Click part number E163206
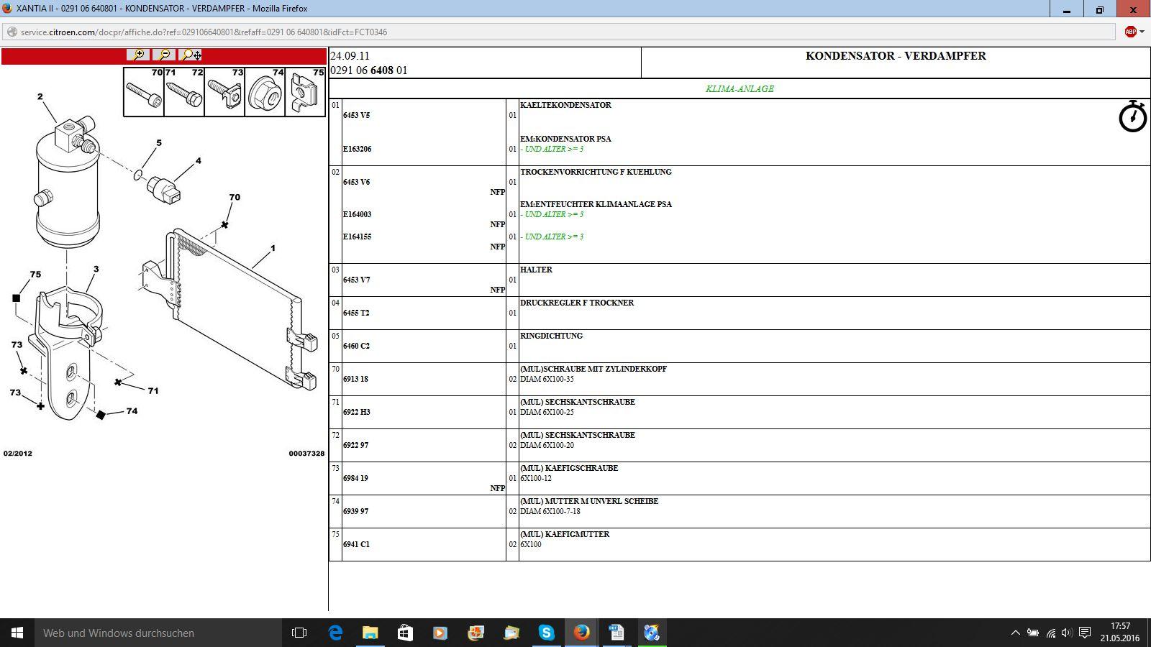The image size is (1151, 647). click(357, 149)
